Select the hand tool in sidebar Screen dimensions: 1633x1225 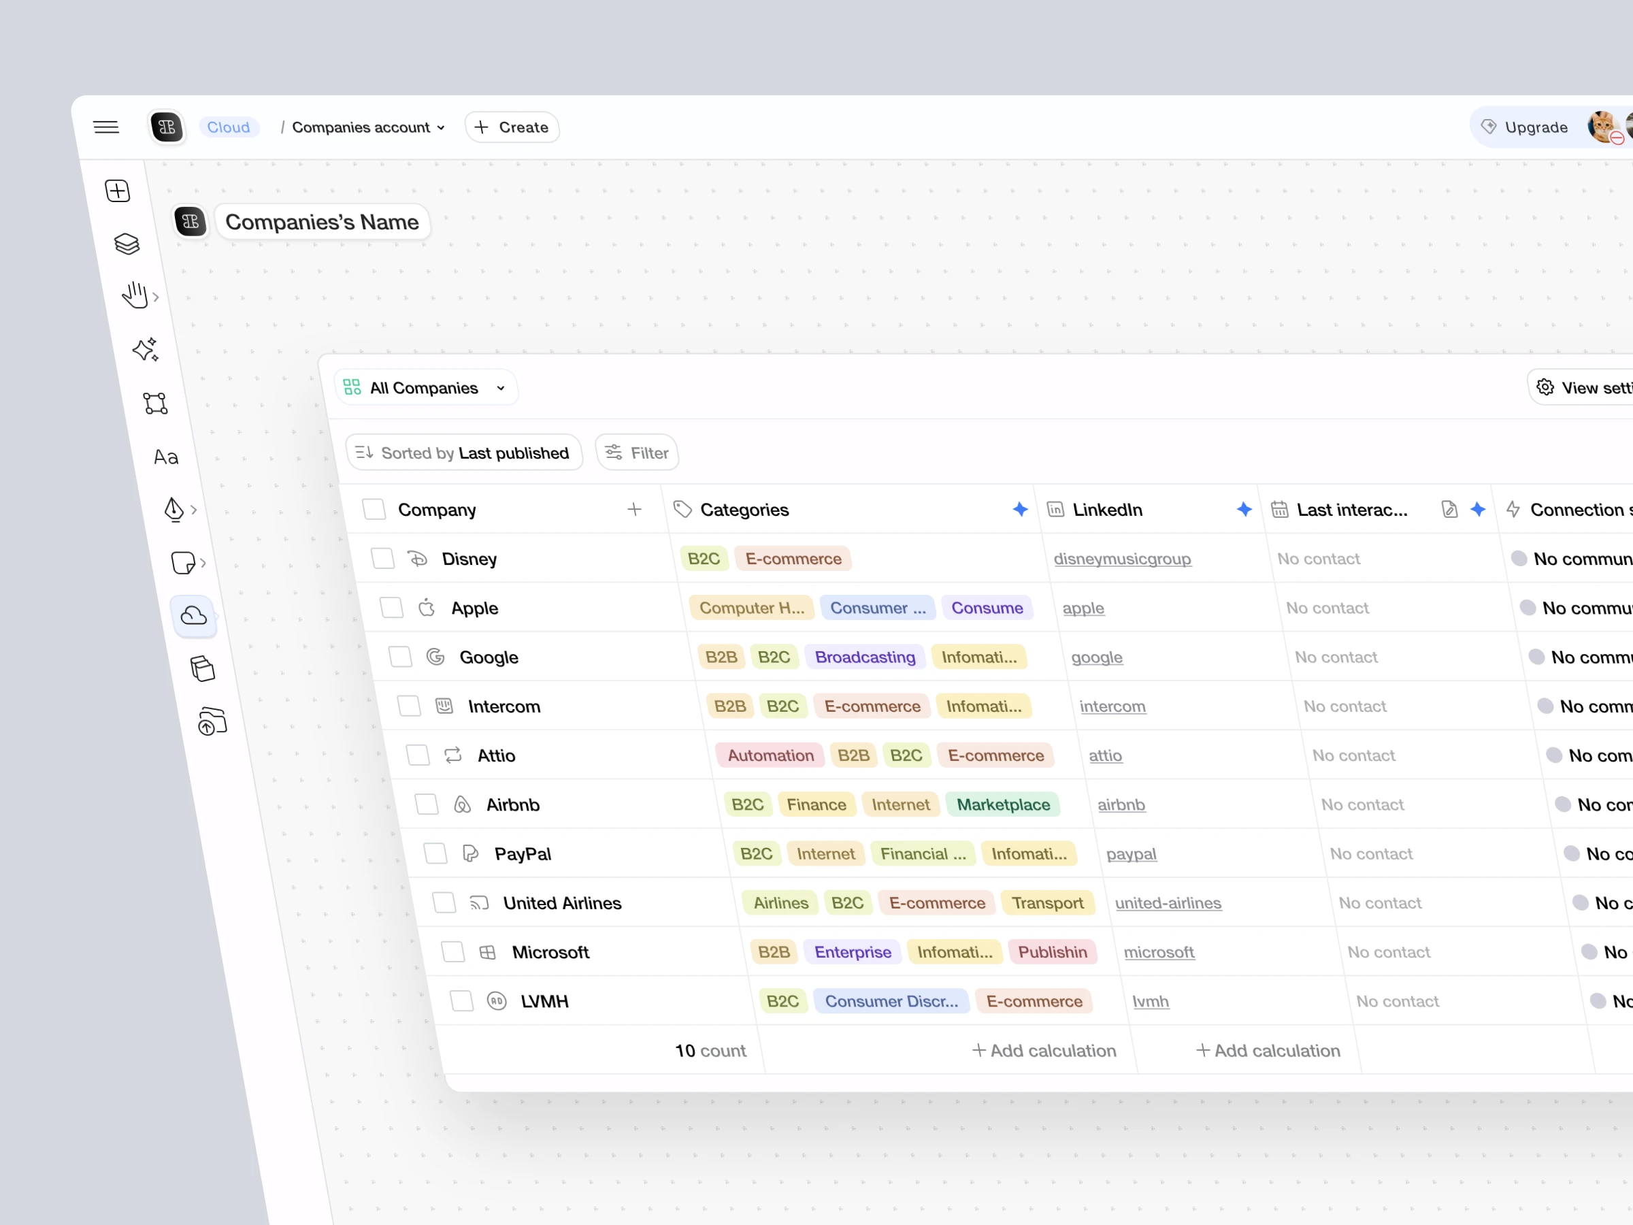135,295
